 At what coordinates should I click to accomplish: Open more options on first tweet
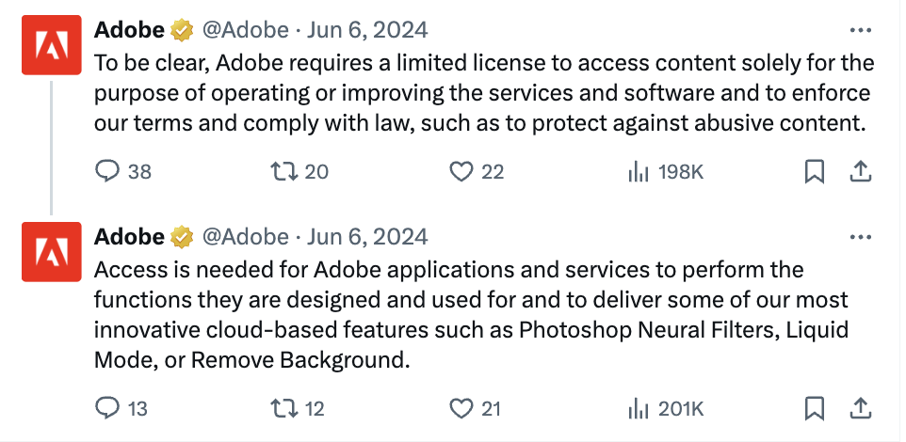860,30
